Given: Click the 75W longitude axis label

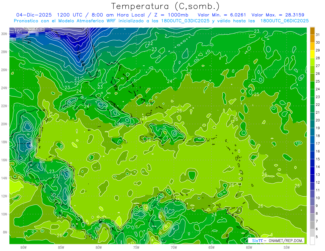Looking at the screenshot, I should (136, 247).
